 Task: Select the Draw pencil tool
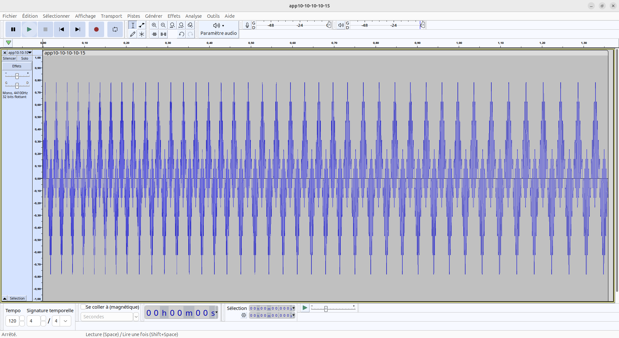click(133, 34)
